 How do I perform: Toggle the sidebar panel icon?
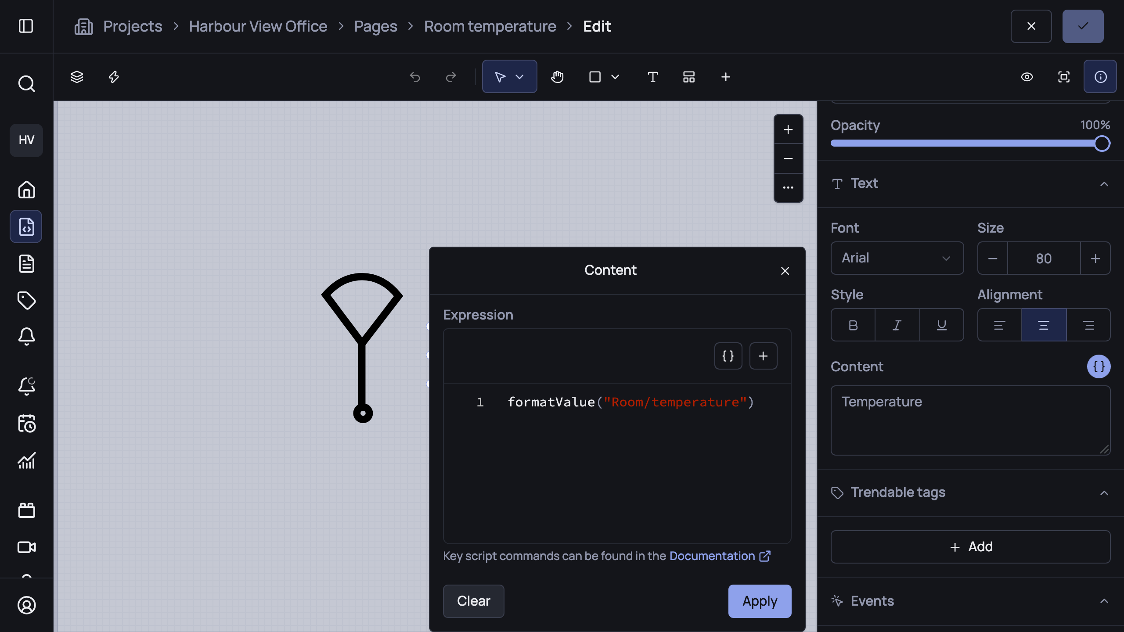(x=26, y=26)
